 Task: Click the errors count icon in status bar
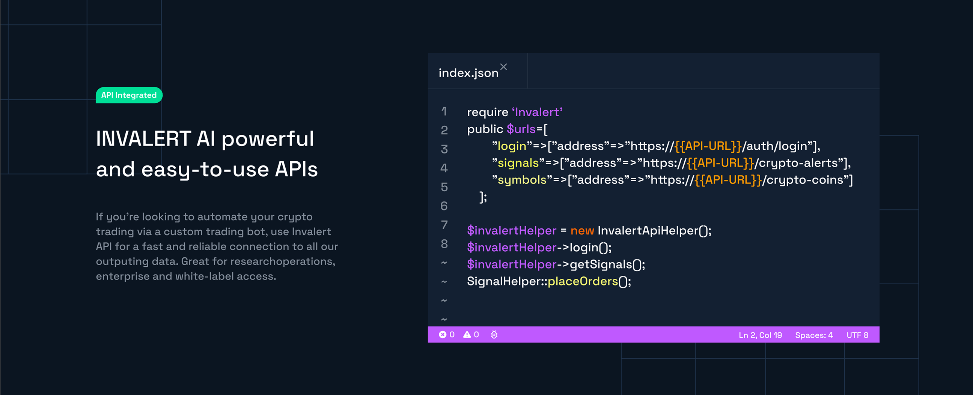click(443, 335)
